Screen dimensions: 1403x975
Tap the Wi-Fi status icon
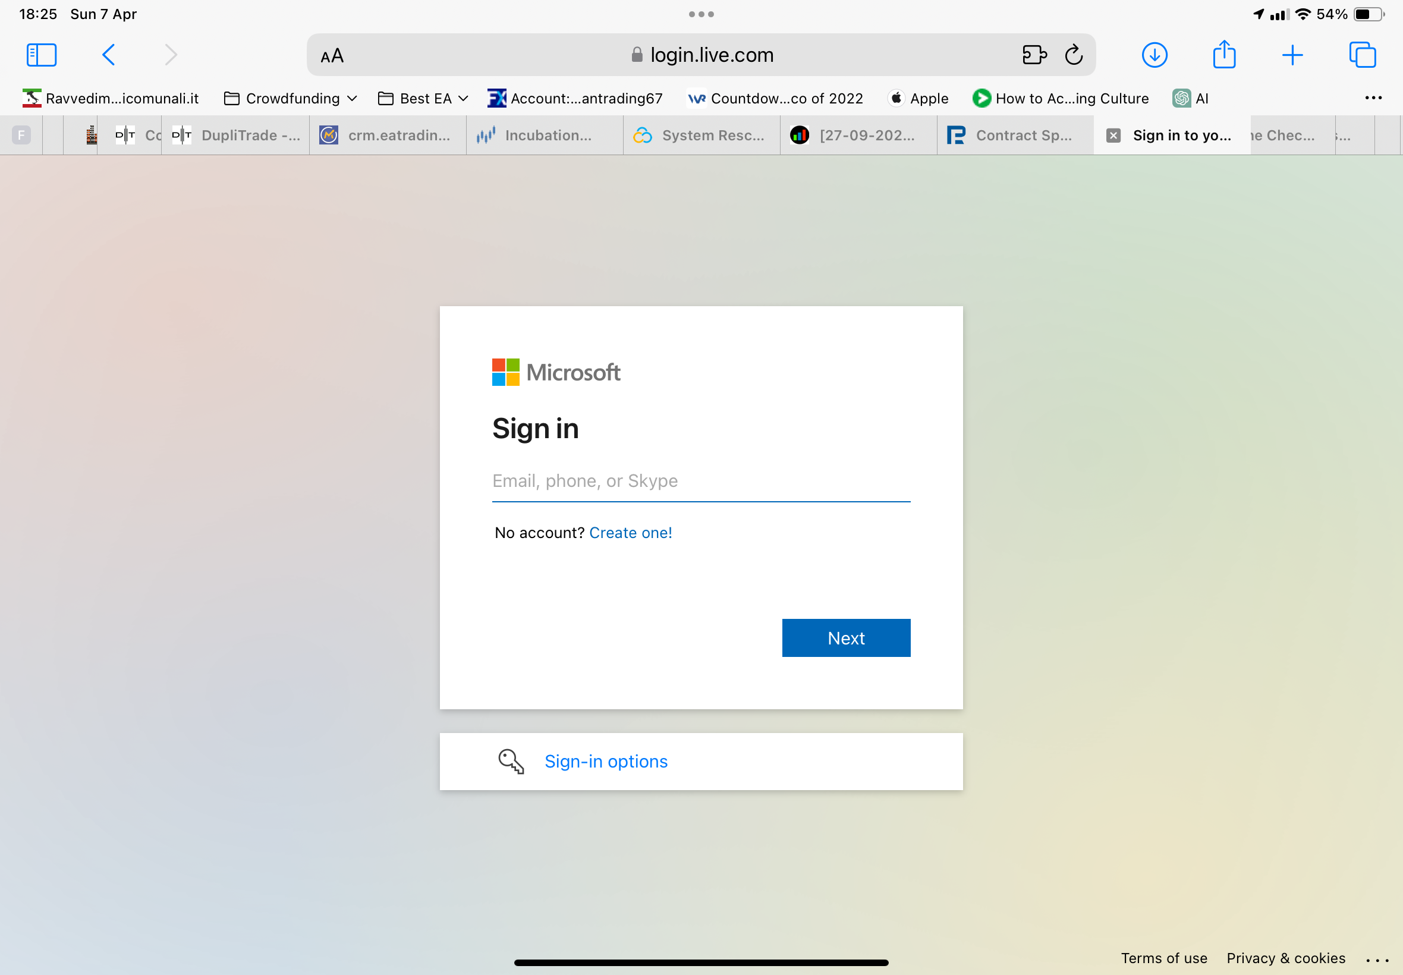point(1303,14)
